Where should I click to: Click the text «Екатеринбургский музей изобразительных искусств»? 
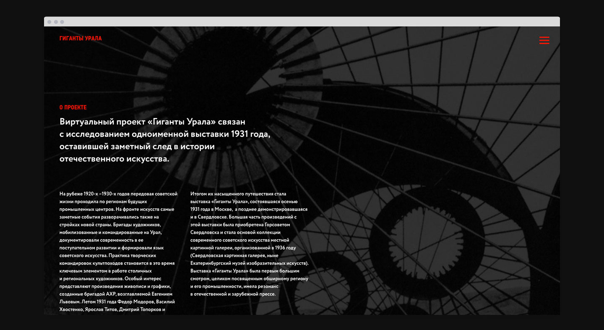pyautogui.click(x=249, y=263)
